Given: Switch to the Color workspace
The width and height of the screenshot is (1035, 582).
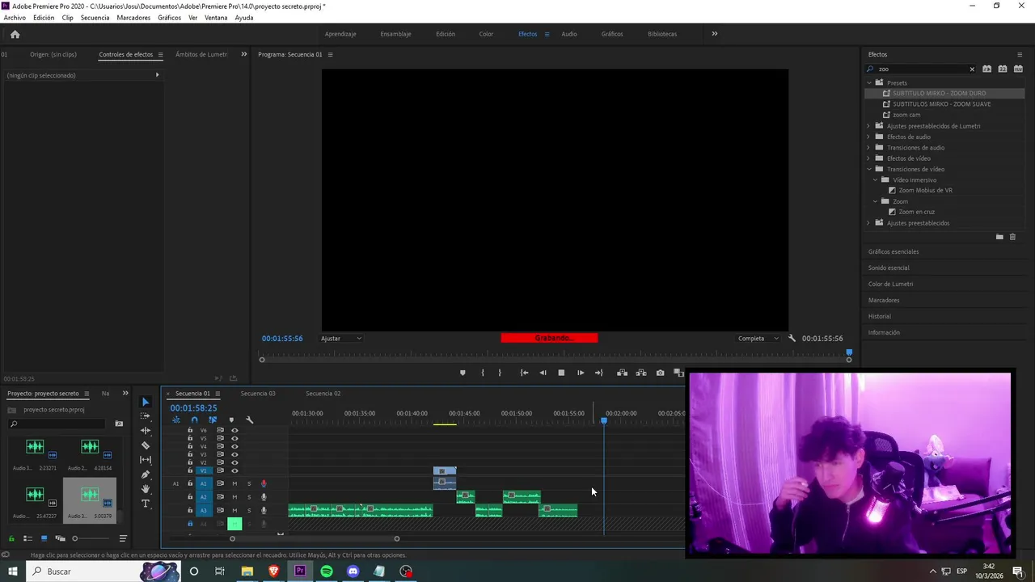Looking at the screenshot, I should pos(486,34).
